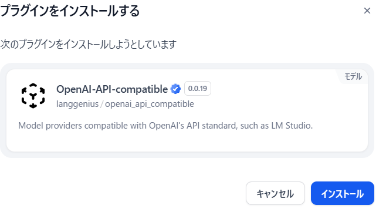Click the plugin description about LM Studio

point(165,126)
